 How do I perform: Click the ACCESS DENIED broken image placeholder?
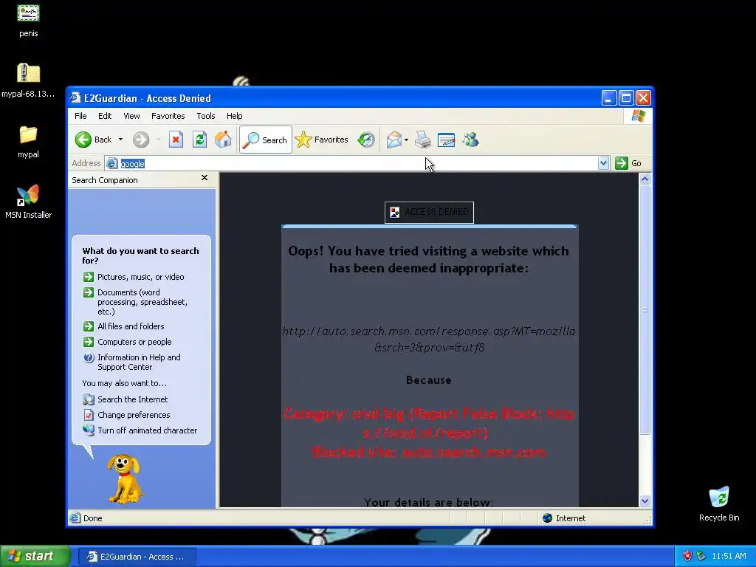[429, 212]
